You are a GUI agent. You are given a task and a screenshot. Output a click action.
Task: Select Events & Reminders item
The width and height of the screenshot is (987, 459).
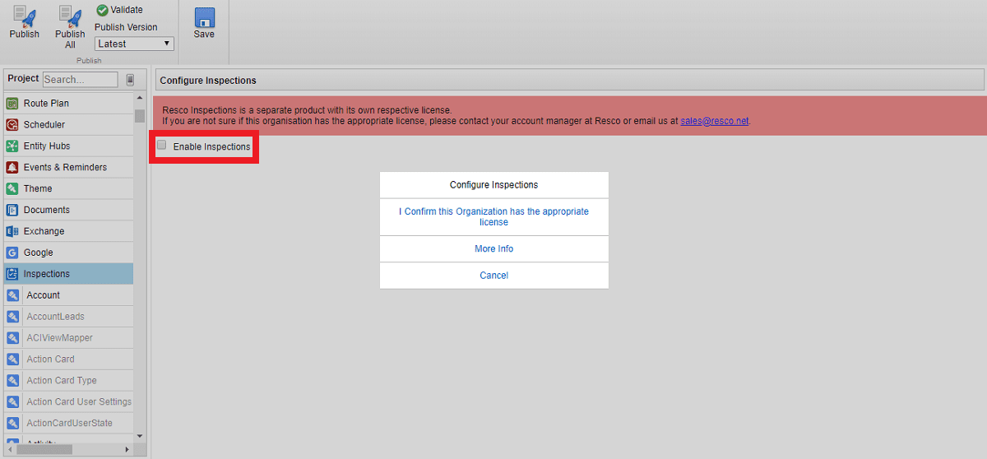[x=68, y=168]
